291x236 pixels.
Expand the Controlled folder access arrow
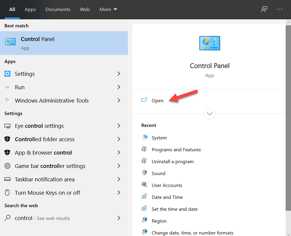(x=119, y=139)
